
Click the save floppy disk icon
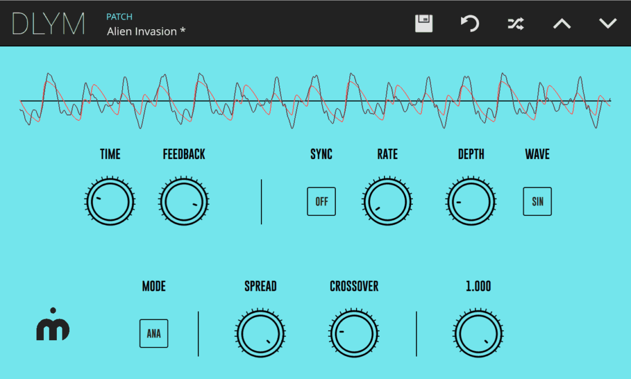tap(423, 23)
